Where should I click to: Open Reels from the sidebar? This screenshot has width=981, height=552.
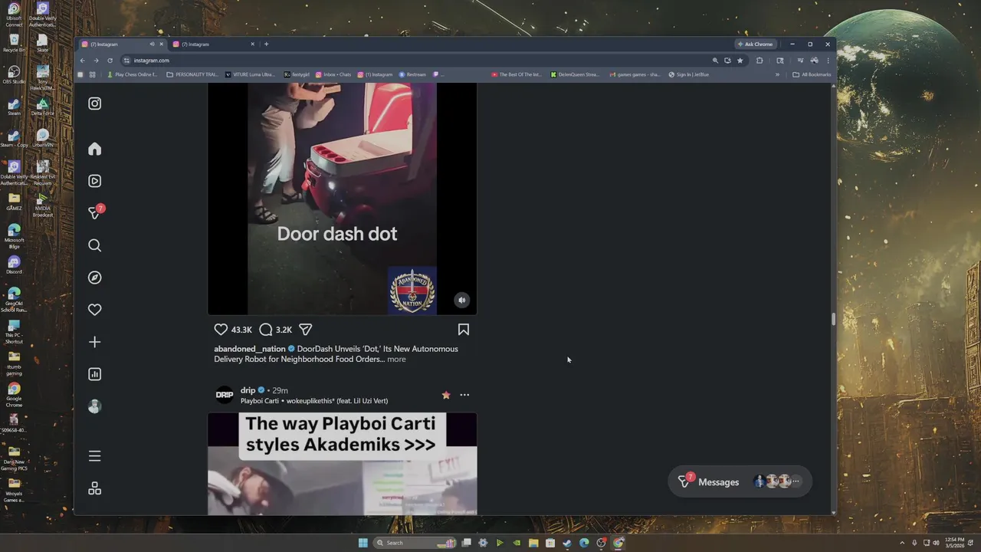pos(94,181)
